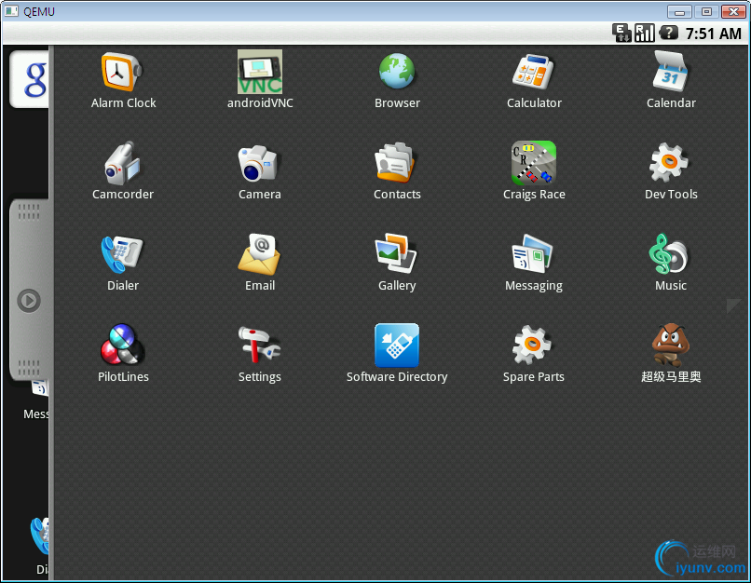Screen dimensions: 751x583
Task: Click the QEMU window title text
Action: point(39,11)
